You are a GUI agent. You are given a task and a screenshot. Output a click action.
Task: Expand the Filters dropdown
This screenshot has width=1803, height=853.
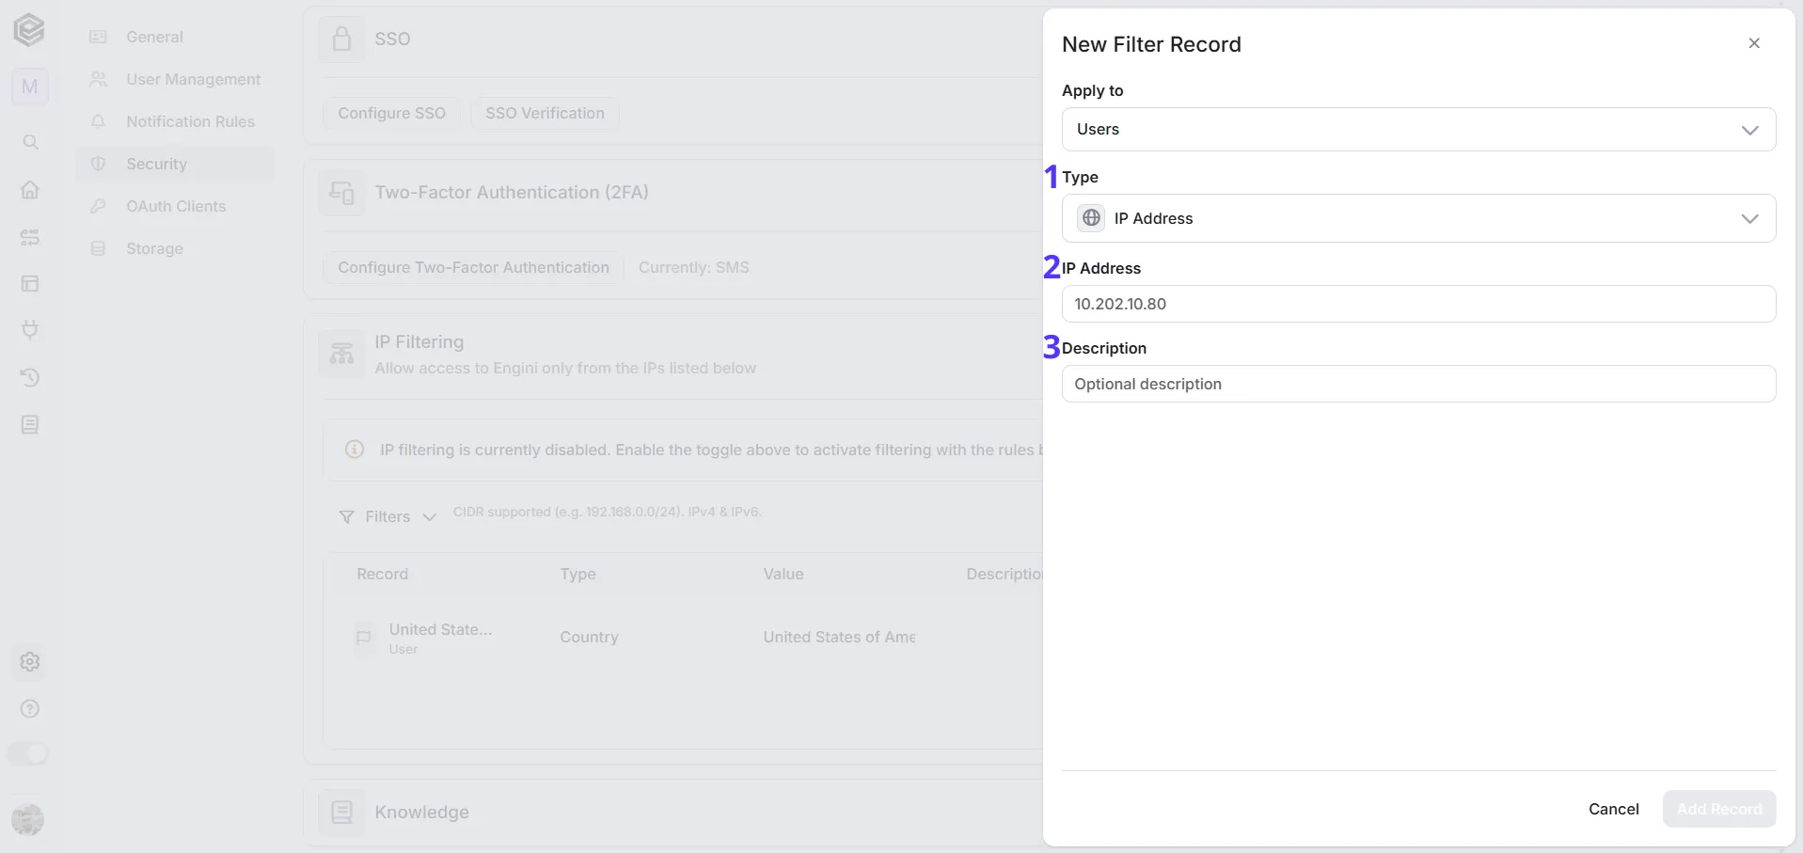(387, 516)
